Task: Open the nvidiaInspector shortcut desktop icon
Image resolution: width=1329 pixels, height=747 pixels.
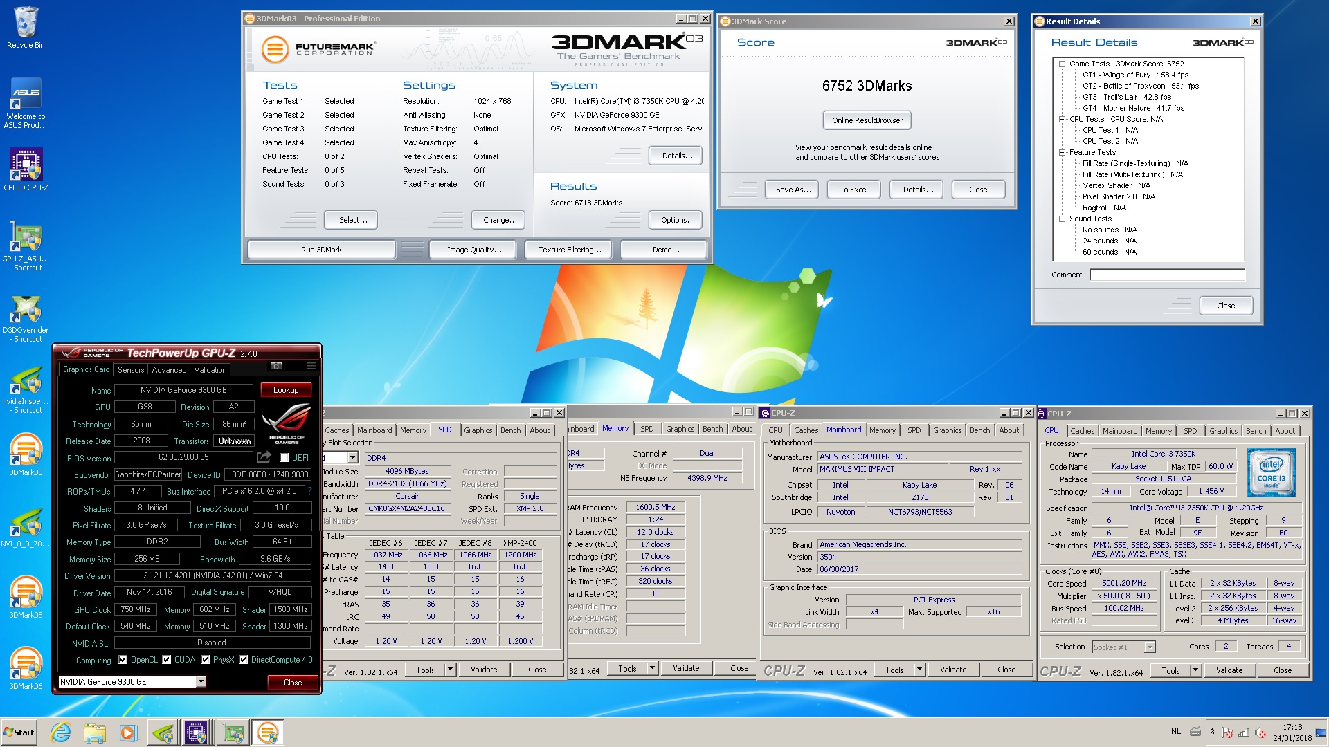Action: coord(26,389)
